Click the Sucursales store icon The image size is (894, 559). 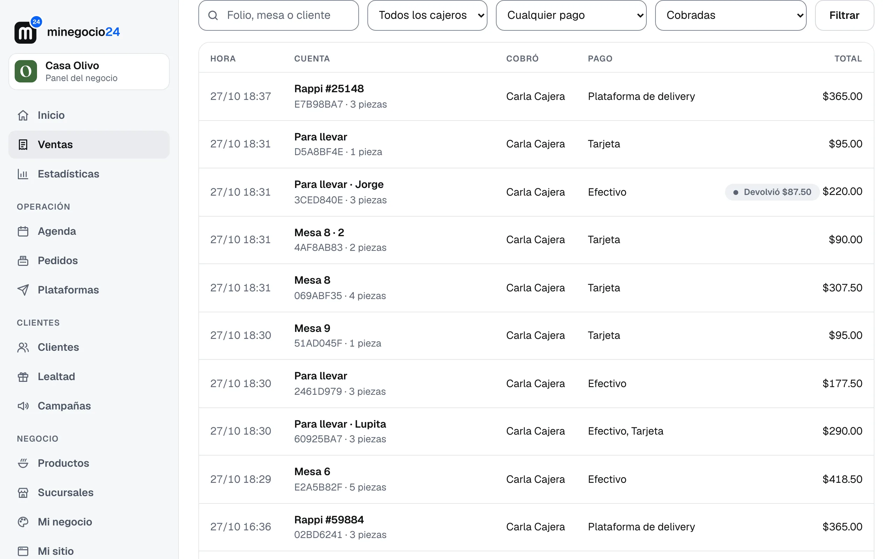click(x=23, y=493)
